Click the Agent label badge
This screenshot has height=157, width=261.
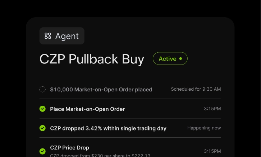[x=62, y=36]
